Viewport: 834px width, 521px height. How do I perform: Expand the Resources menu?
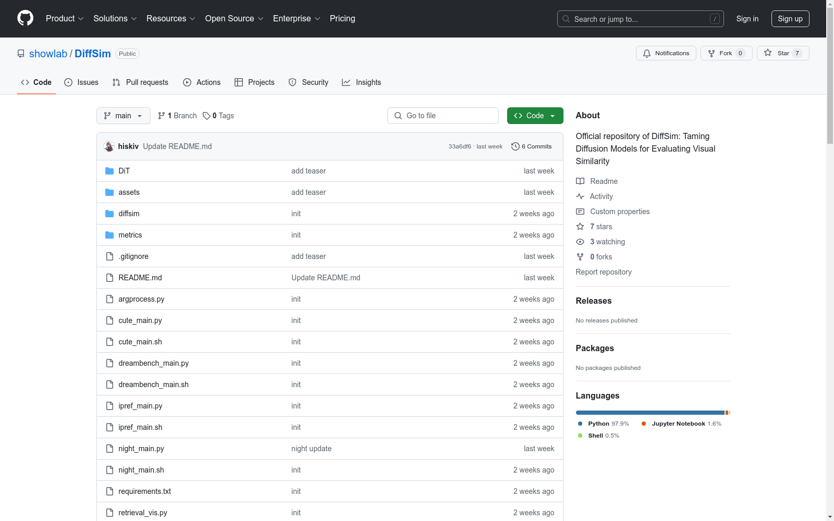171,18
